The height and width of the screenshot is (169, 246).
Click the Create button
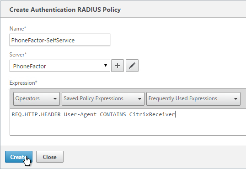(19, 157)
